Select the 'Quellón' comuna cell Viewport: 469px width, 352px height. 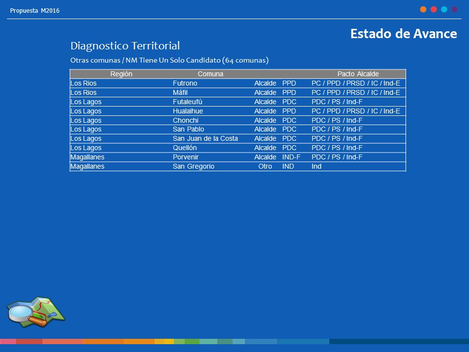tap(185, 148)
